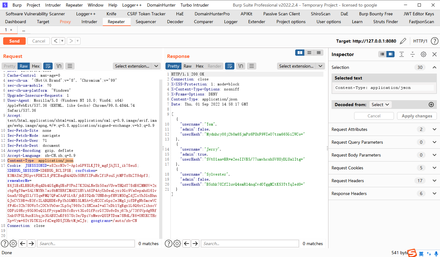Open history forward dropdown arrow

point(78,41)
